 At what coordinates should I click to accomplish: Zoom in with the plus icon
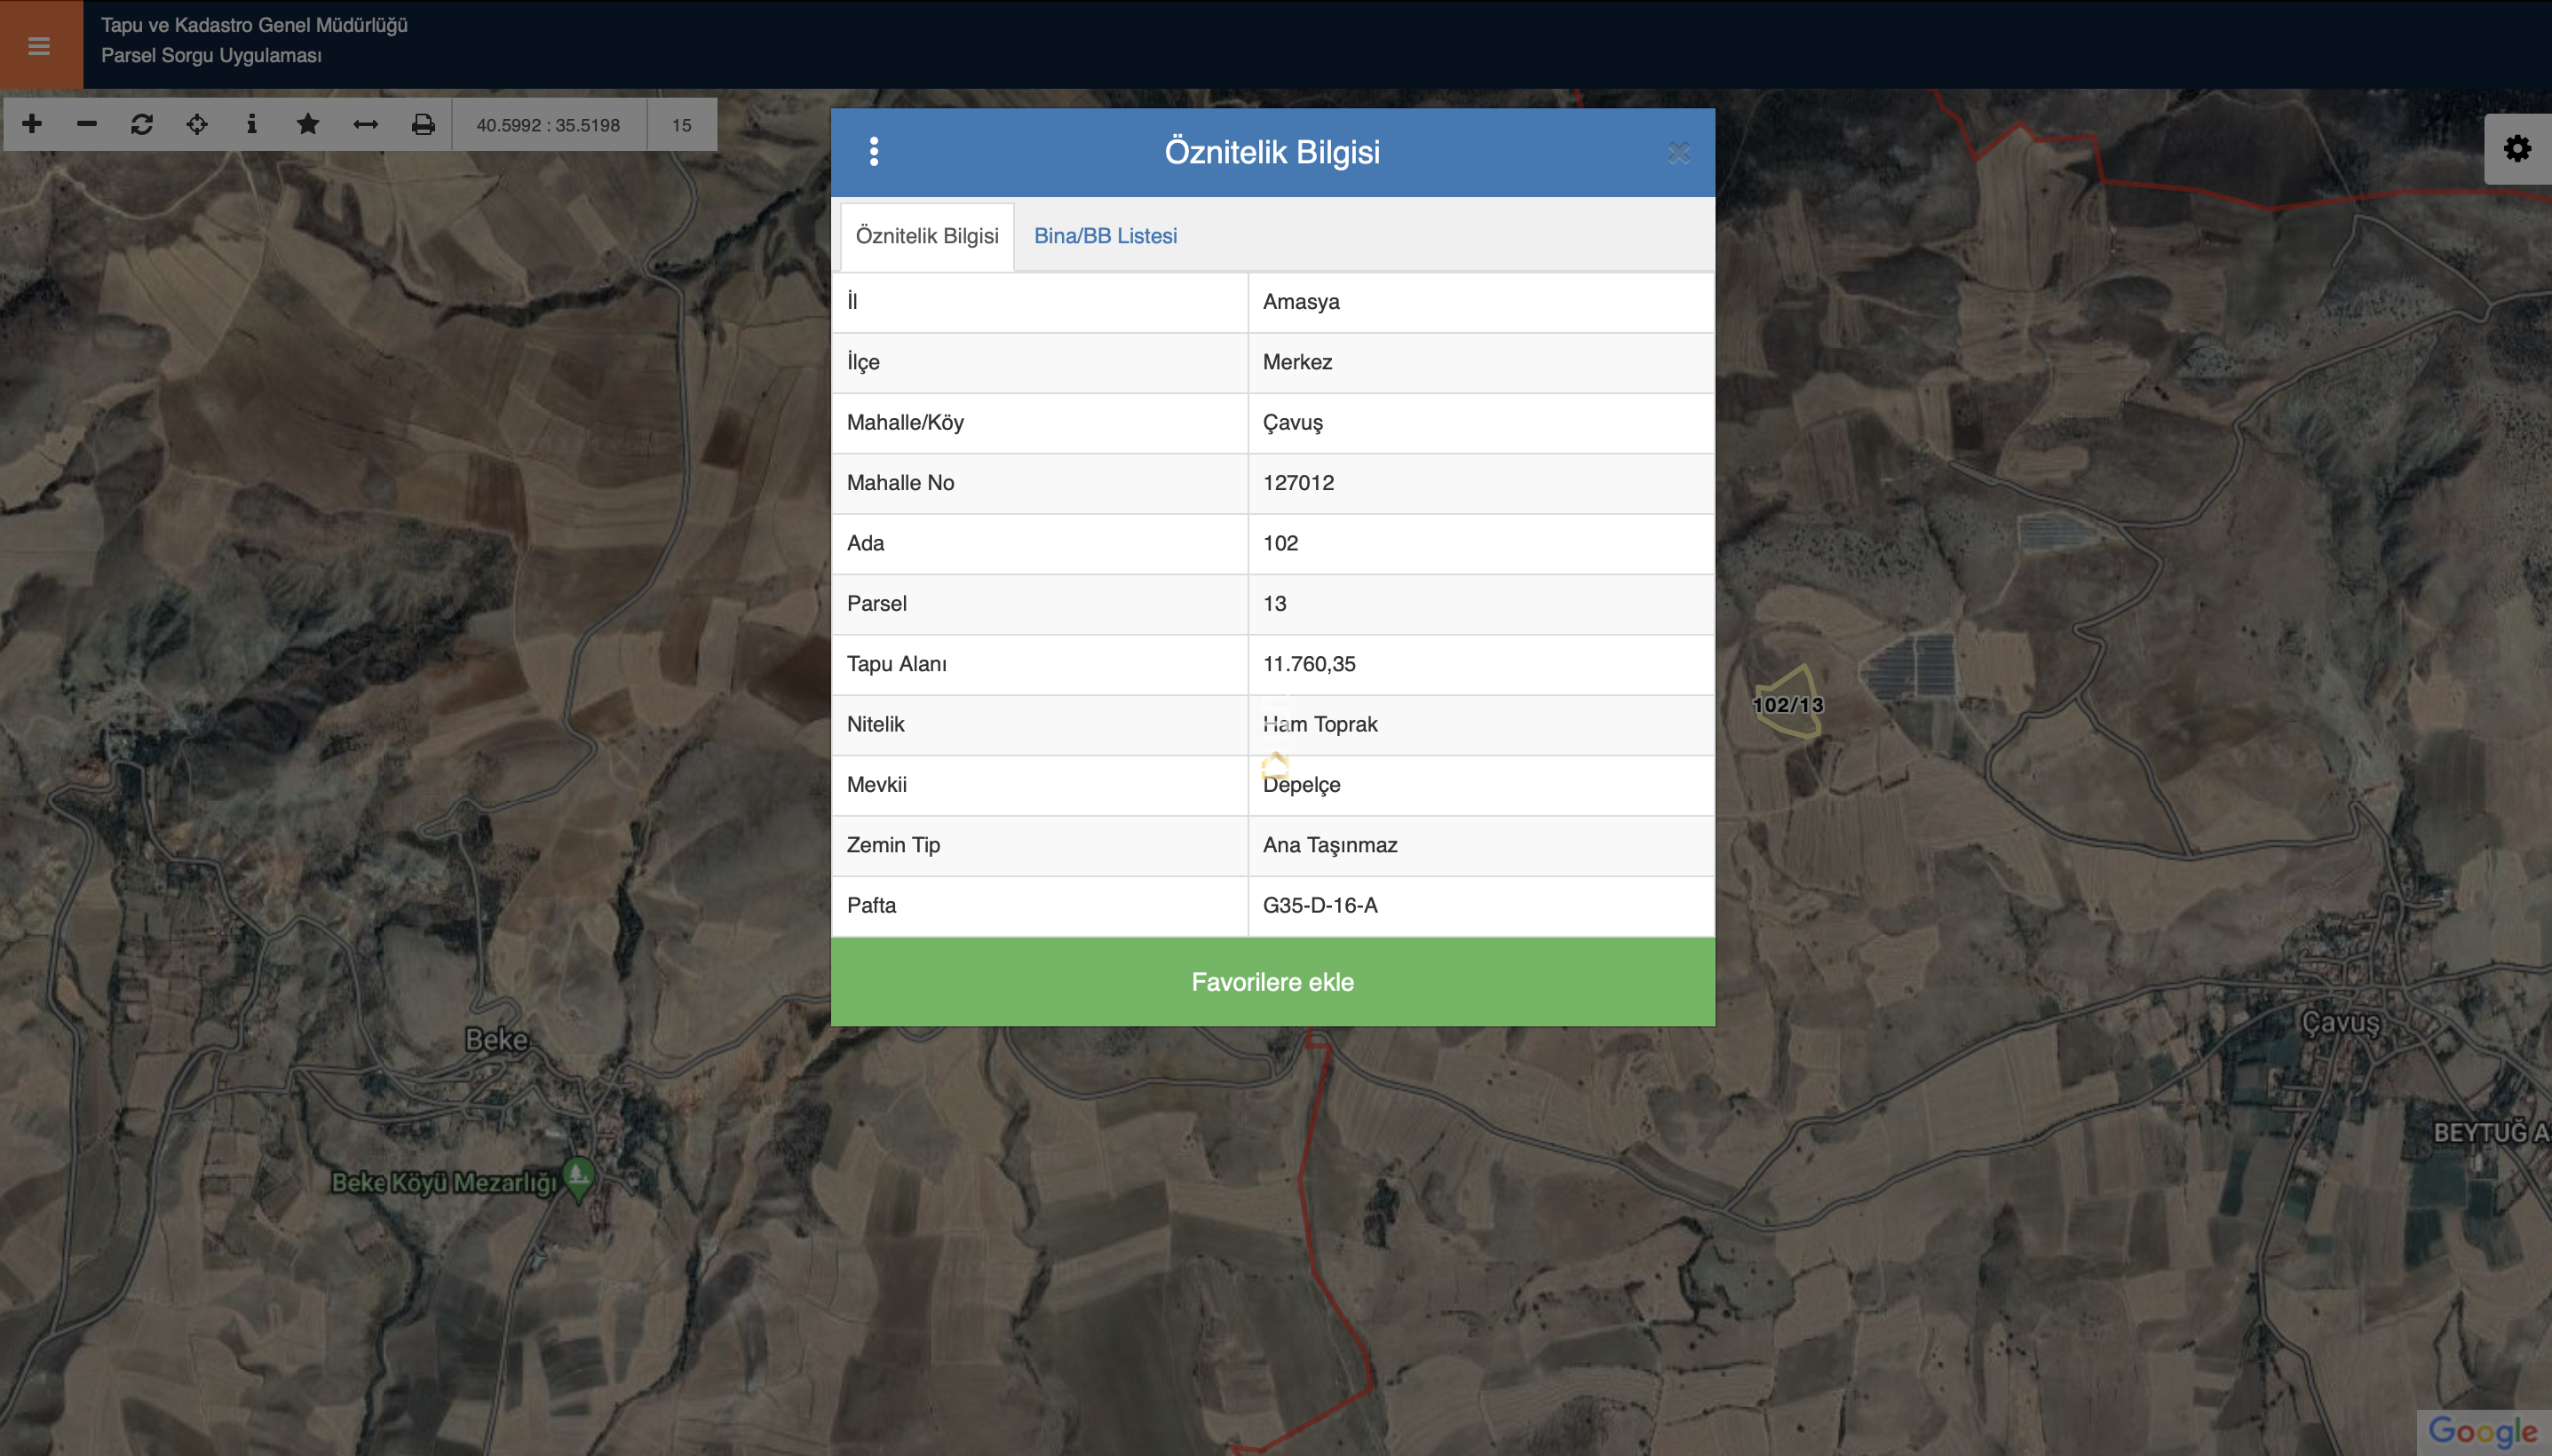32,124
